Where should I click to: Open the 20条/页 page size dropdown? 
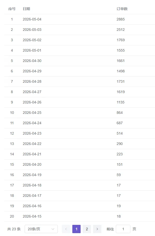point(41,229)
